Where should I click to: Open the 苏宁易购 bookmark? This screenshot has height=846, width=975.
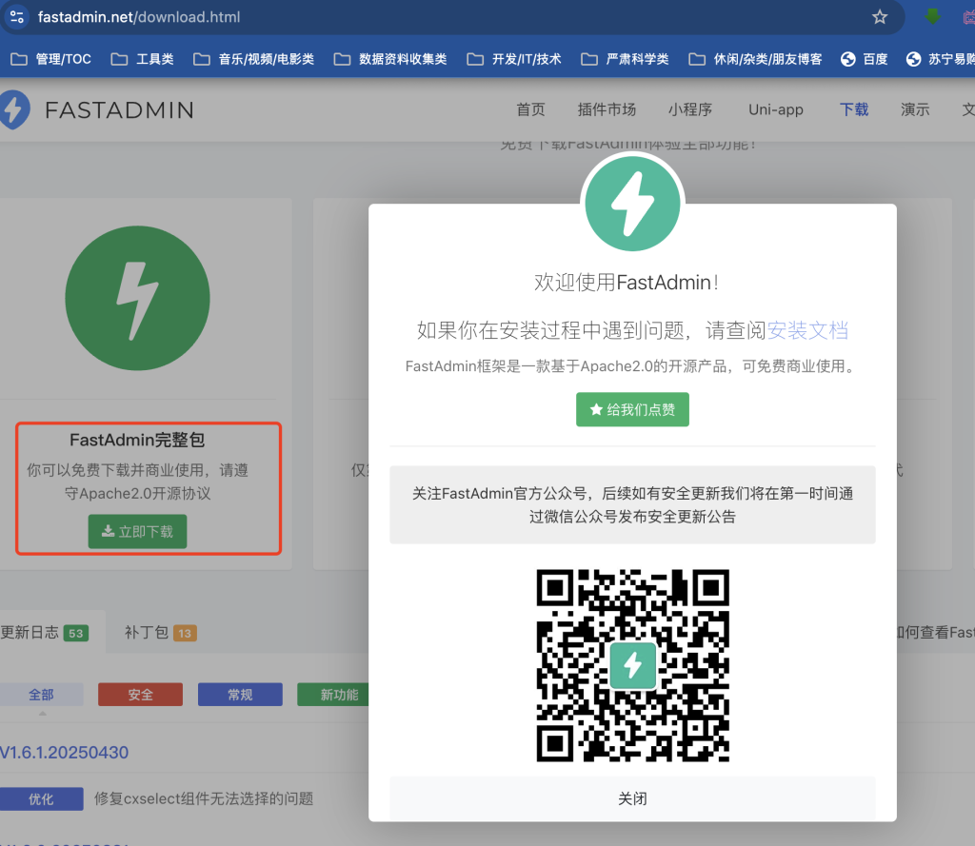(x=939, y=59)
